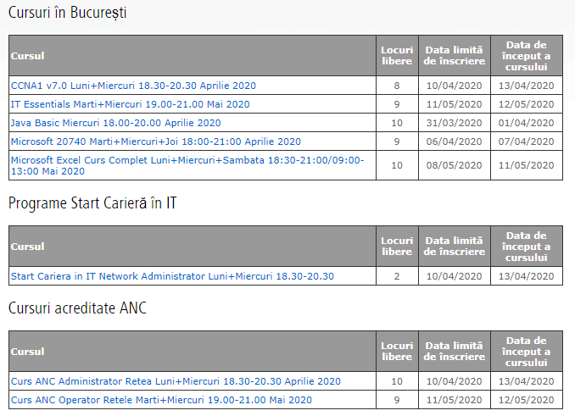Open Microsoft 20740 Aprilie 2020 course link
This screenshot has height=416, width=575.
(156, 141)
